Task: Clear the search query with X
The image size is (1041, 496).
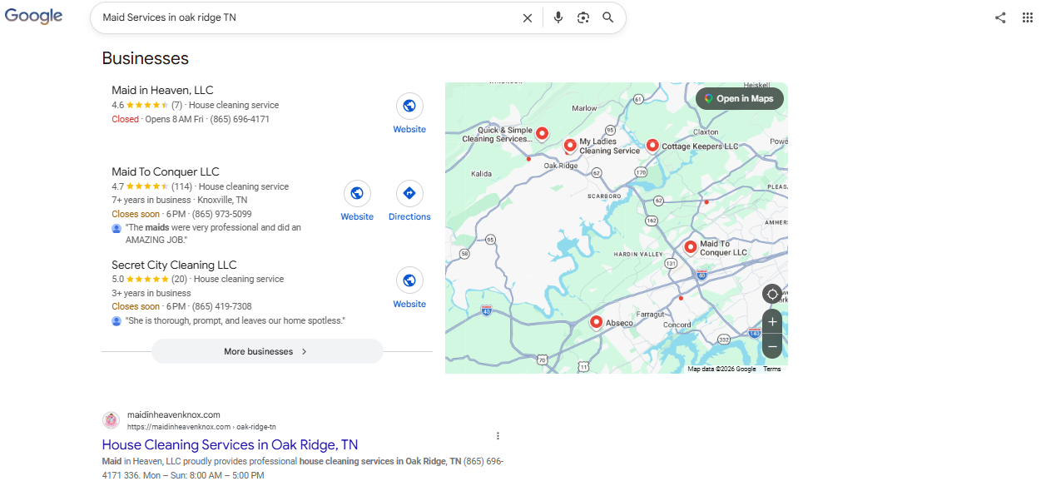Action: 528,17
